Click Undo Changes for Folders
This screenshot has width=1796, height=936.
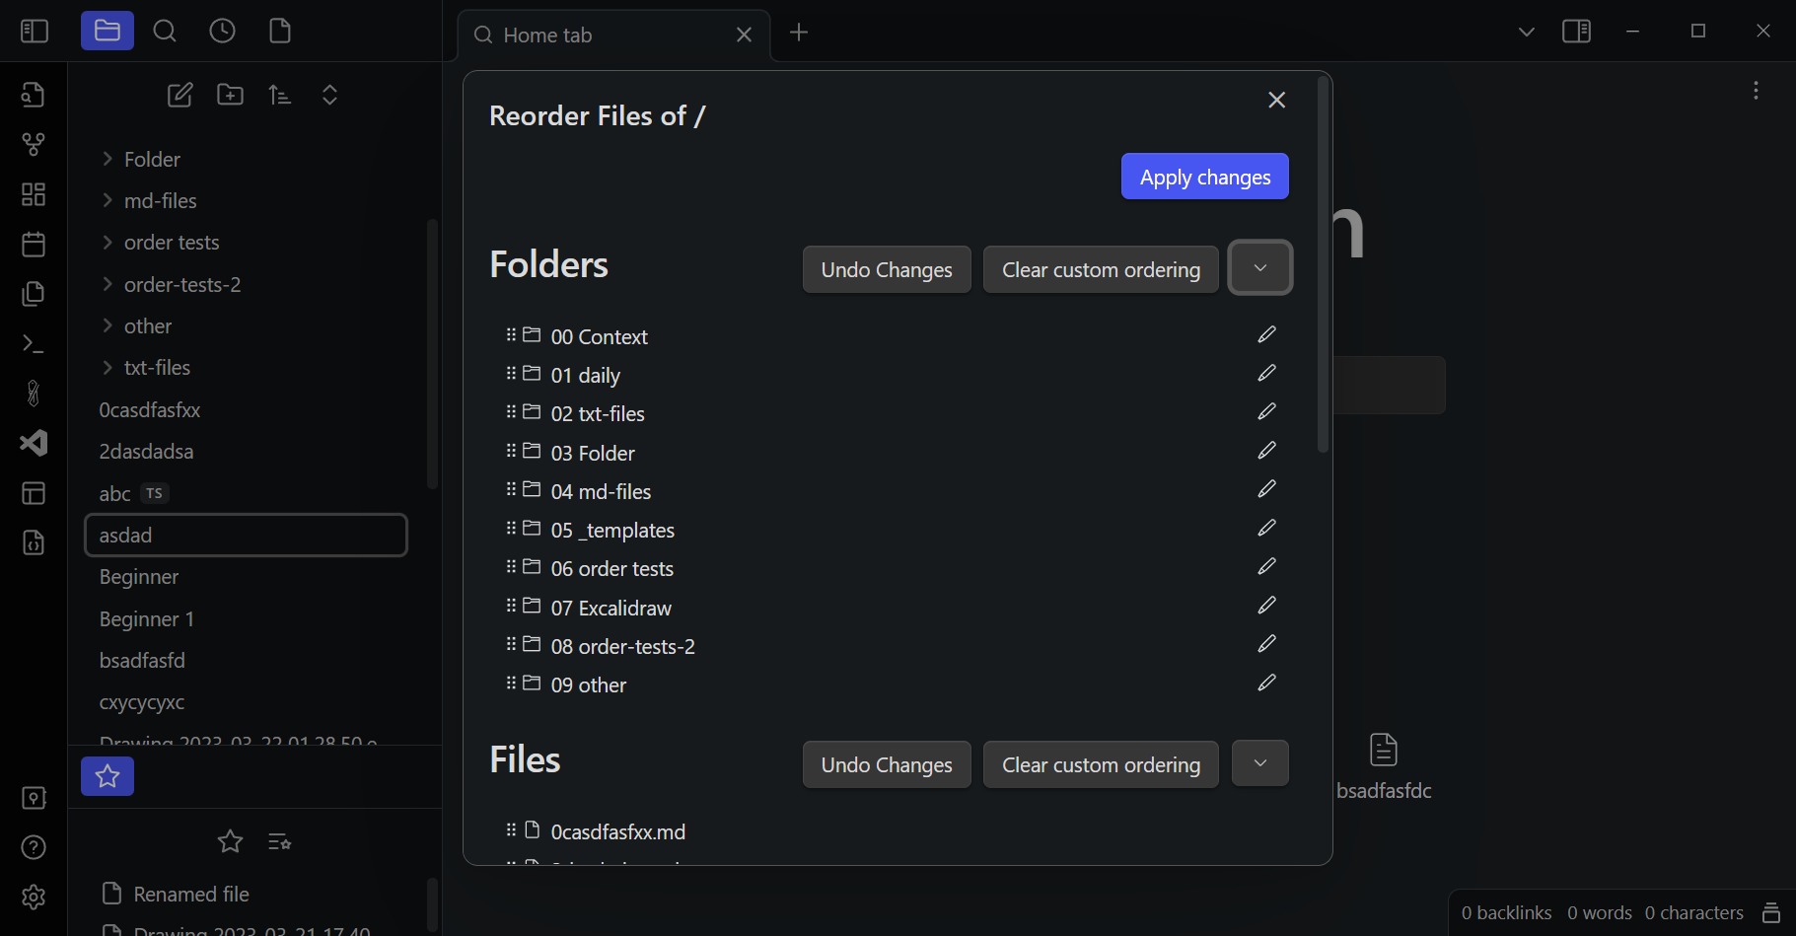pyautogui.click(x=887, y=269)
